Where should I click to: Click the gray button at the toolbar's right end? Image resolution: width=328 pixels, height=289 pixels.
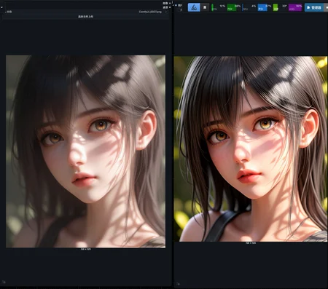coord(326,7)
